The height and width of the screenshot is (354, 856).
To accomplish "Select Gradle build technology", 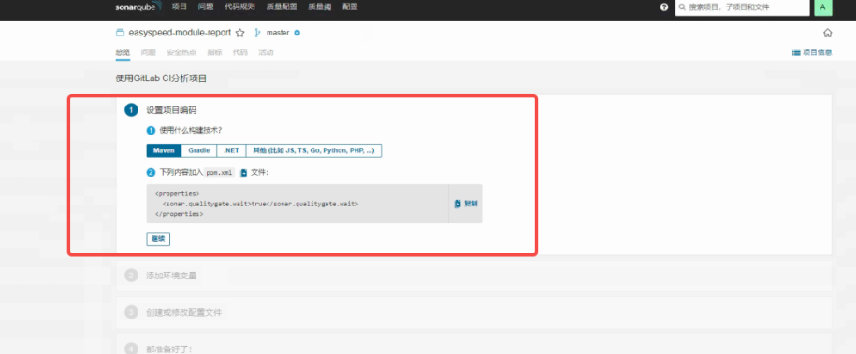I will click(x=199, y=150).
